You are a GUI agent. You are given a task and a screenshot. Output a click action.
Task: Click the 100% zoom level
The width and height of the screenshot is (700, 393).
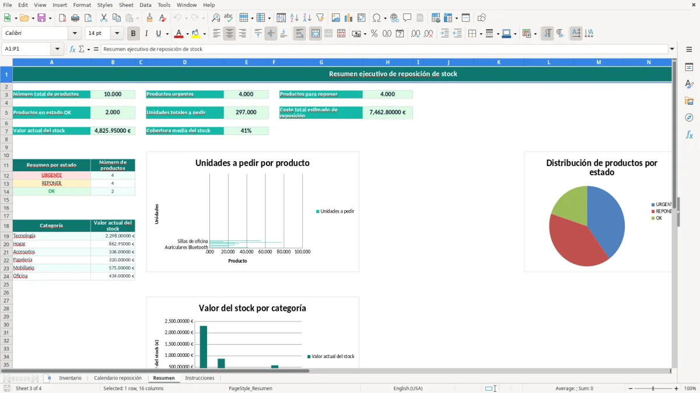[x=690, y=388]
